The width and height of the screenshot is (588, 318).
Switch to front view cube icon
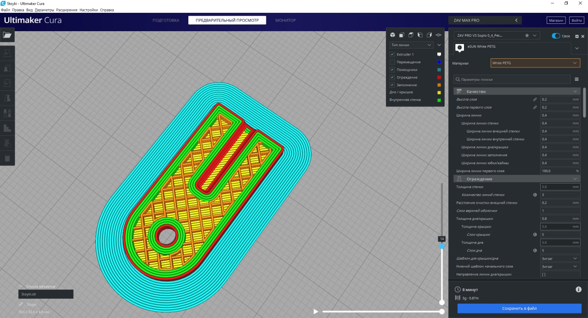tap(401, 34)
